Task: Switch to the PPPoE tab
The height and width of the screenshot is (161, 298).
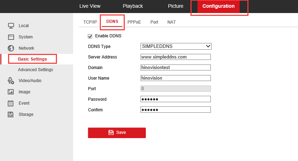Action: pos(134,22)
